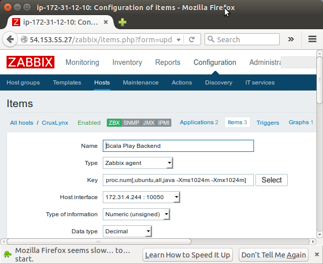Screen dimensions: 323x264
Task: Click the search magnifier icon
Action: [211, 39]
